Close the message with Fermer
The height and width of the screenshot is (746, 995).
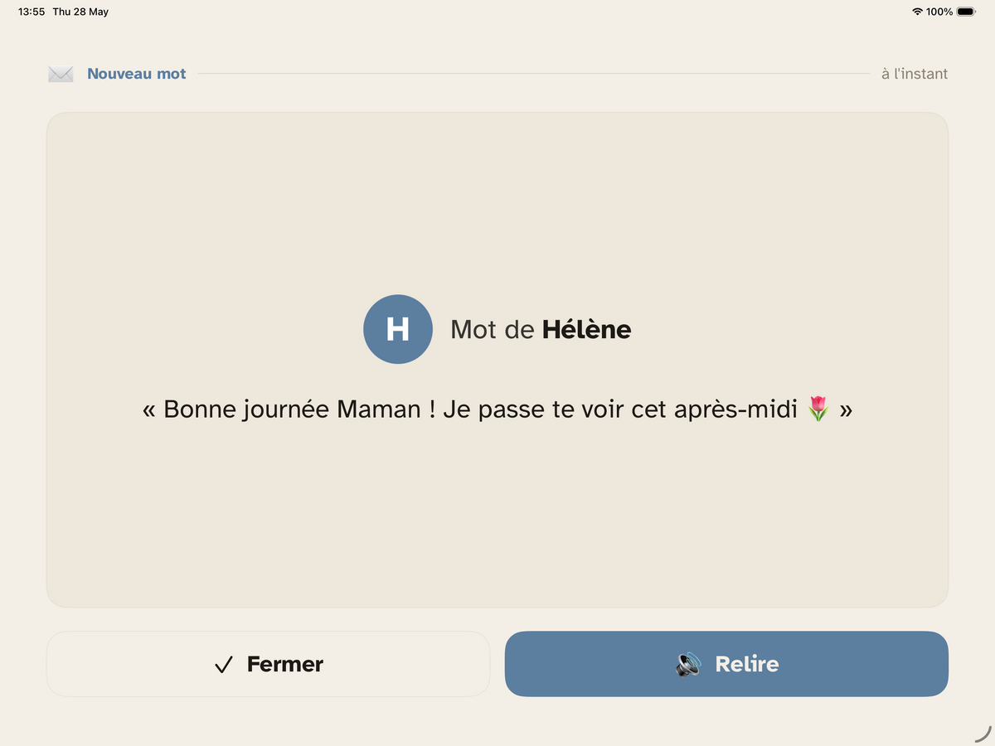(269, 664)
